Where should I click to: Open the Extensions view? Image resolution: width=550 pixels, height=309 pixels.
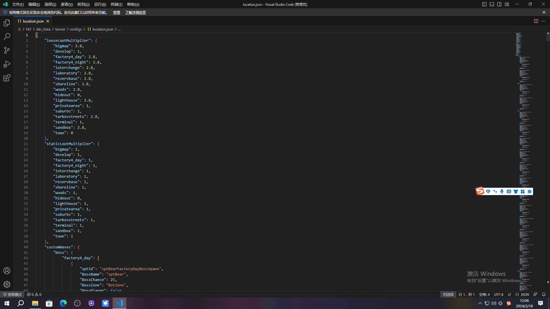tap(7, 78)
